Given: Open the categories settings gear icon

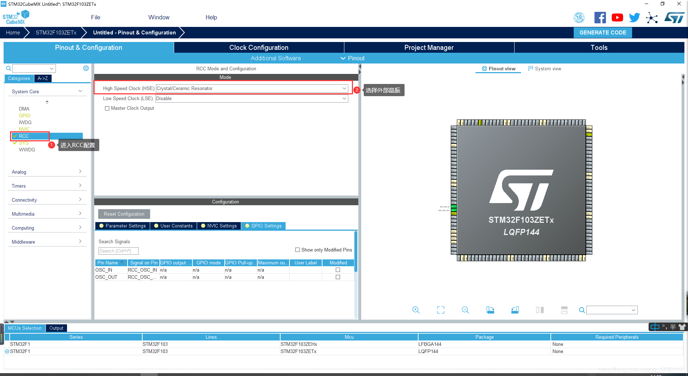Looking at the screenshot, I should tap(86, 68).
